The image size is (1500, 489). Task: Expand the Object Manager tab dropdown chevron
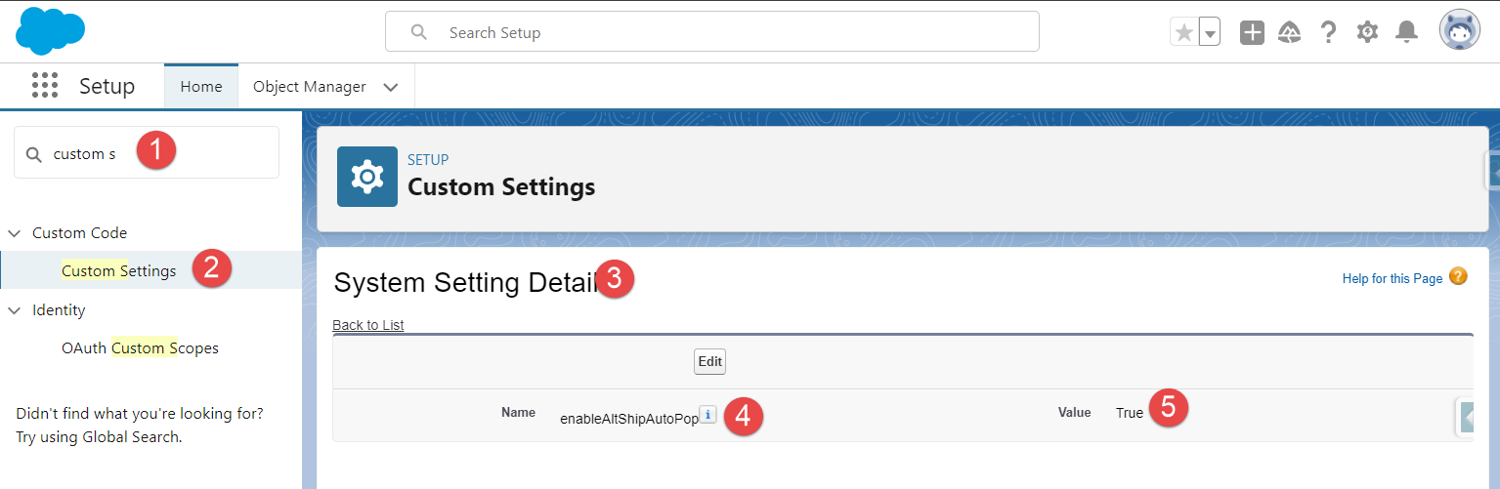click(x=391, y=87)
